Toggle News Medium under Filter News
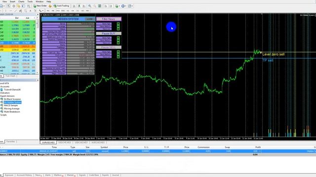The height and width of the screenshot is (177, 316). click(118, 26)
